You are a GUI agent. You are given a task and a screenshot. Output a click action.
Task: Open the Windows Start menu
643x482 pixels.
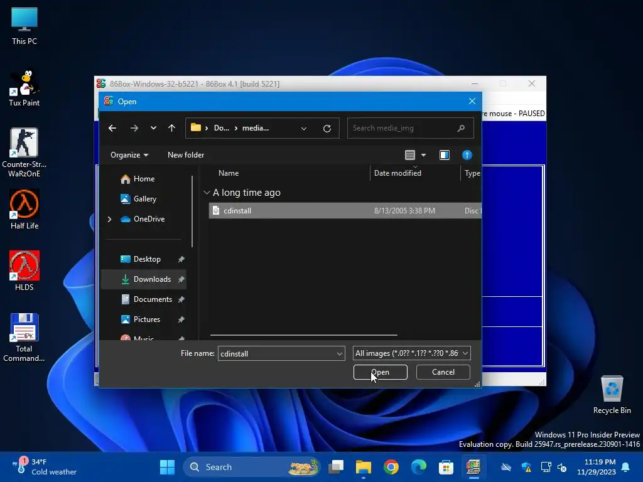(167, 467)
